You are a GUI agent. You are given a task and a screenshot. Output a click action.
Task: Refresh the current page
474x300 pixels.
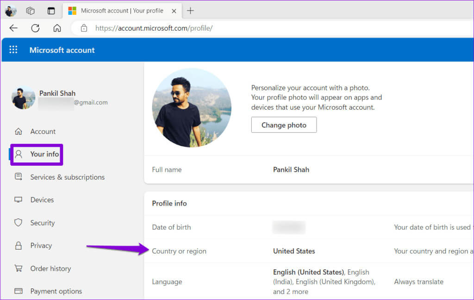coord(35,28)
